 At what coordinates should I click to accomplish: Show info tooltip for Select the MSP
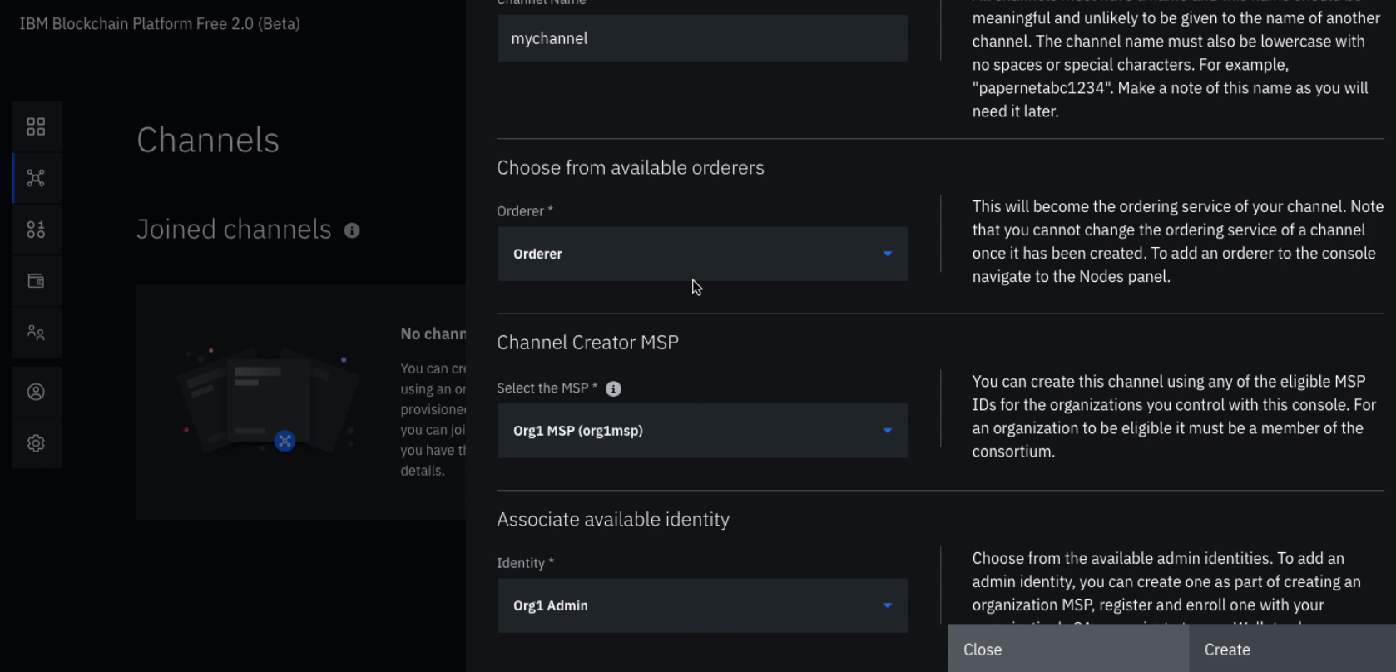(x=613, y=389)
